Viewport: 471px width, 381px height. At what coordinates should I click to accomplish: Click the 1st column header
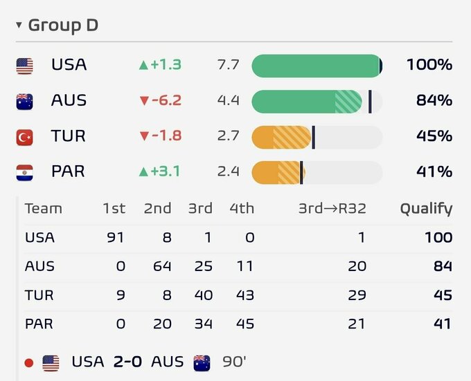pyautogui.click(x=114, y=208)
